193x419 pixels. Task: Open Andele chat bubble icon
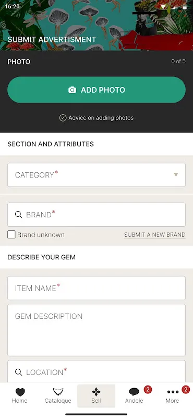click(134, 392)
